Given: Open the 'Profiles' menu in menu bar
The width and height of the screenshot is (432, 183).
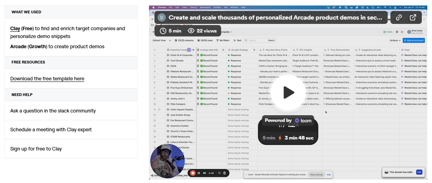Looking at the screenshot, I should 217,7.
